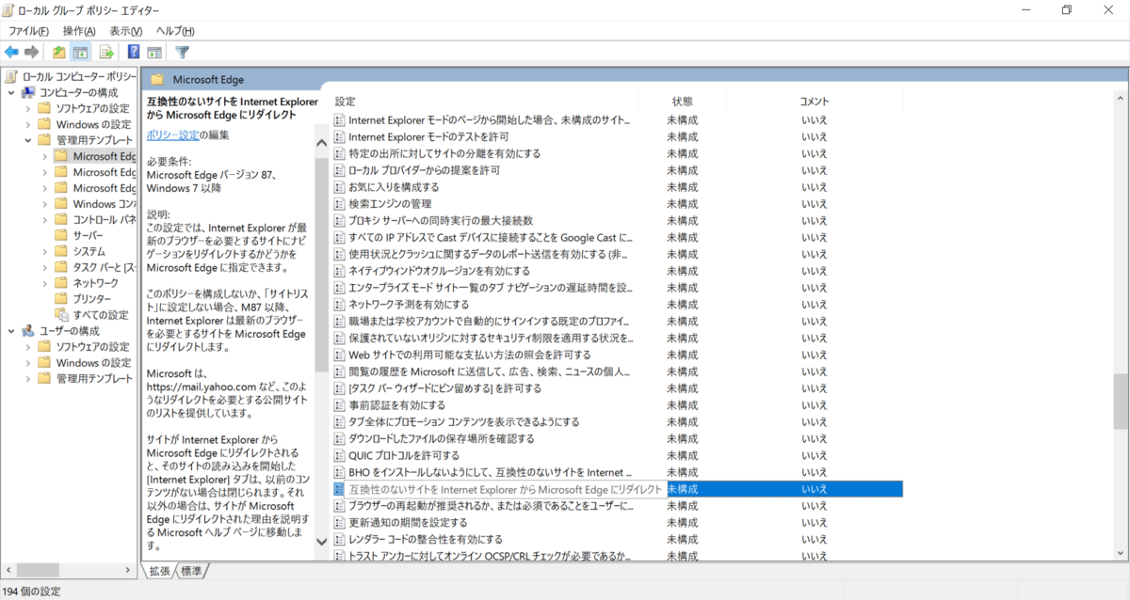Click the Export List toolbar icon
This screenshot has height=600, width=1130.
click(x=106, y=52)
